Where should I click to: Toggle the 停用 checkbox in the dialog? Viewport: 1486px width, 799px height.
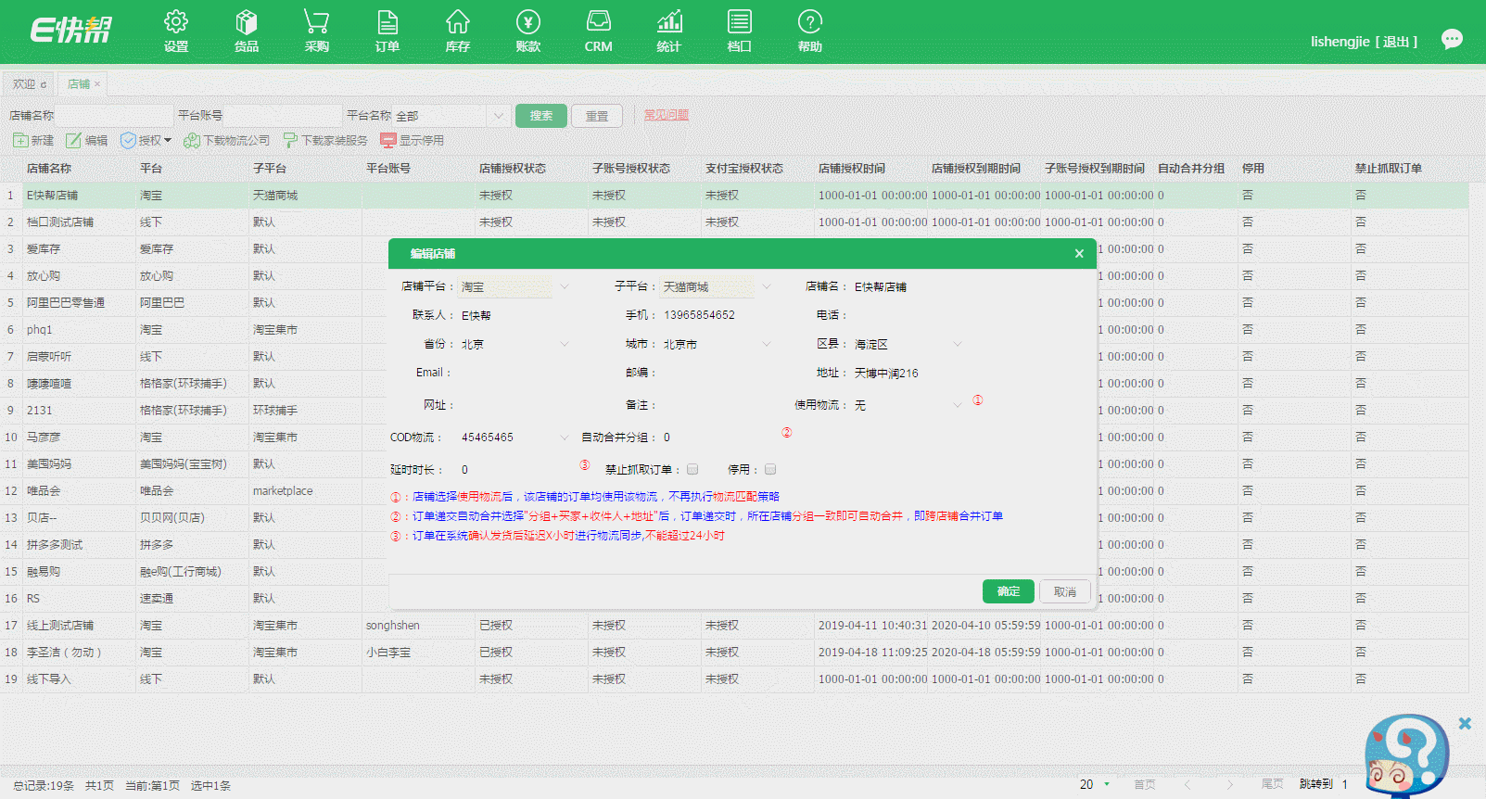point(770,469)
